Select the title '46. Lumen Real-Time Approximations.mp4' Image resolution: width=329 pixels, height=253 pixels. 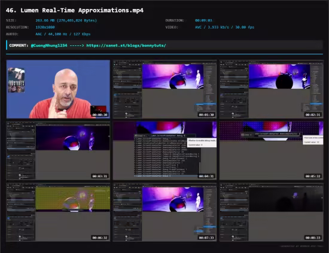click(x=75, y=10)
